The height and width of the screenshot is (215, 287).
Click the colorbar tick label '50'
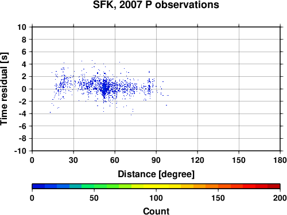click(x=94, y=198)
